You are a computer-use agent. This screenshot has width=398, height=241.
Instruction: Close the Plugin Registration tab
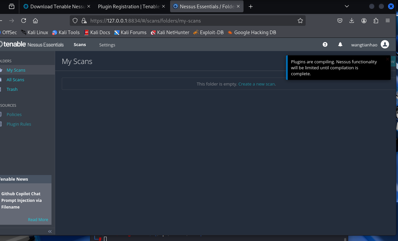pyautogui.click(x=163, y=6)
